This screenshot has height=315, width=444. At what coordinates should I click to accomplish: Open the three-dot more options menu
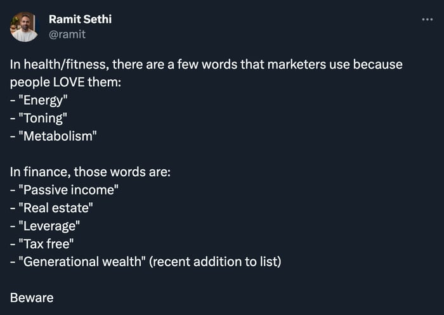tap(427, 20)
